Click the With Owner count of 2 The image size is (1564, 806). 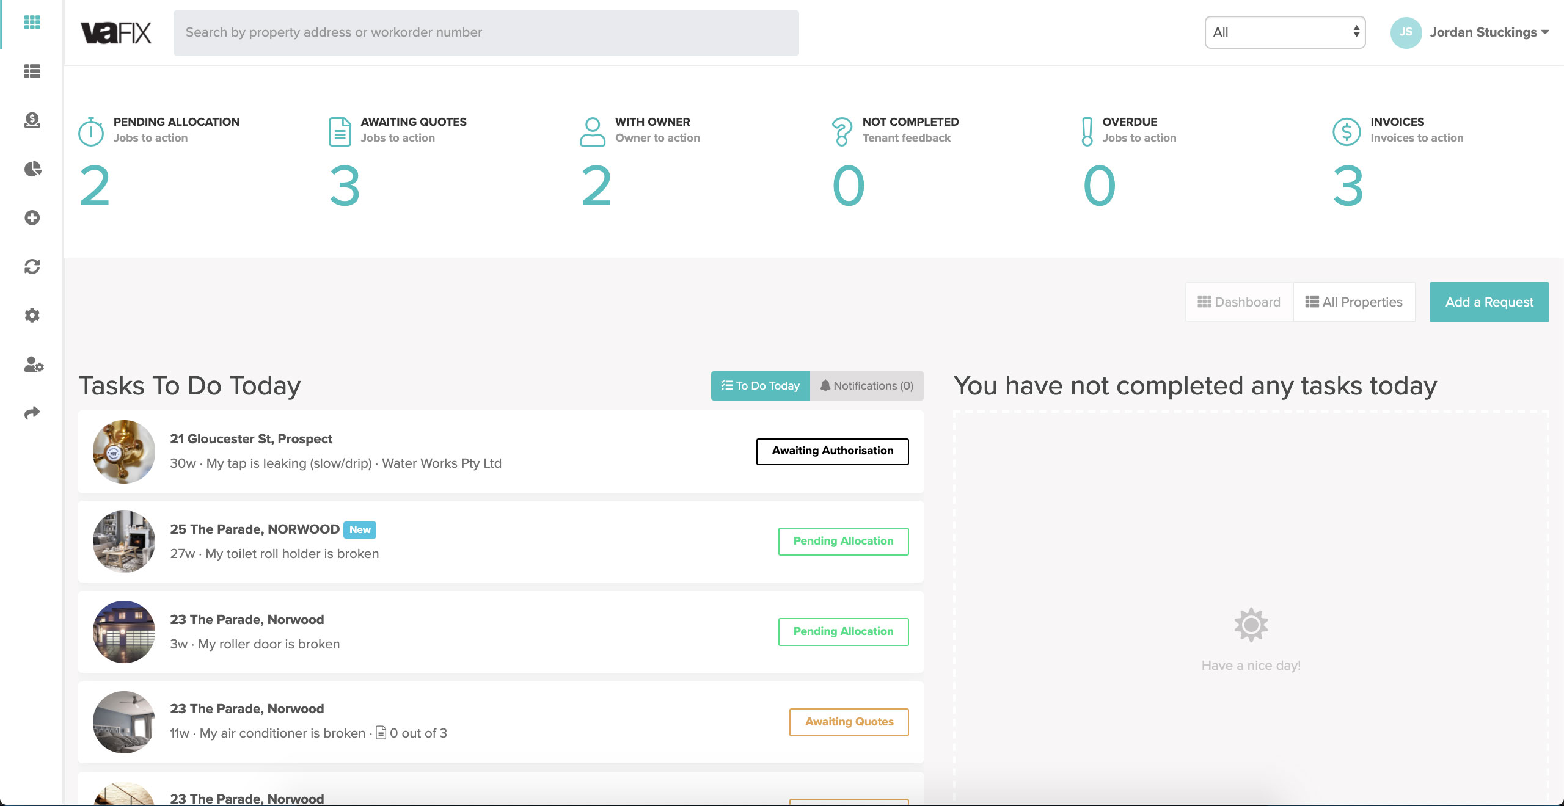click(x=596, y=186)
